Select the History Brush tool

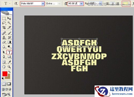click(x=9, y=38)
